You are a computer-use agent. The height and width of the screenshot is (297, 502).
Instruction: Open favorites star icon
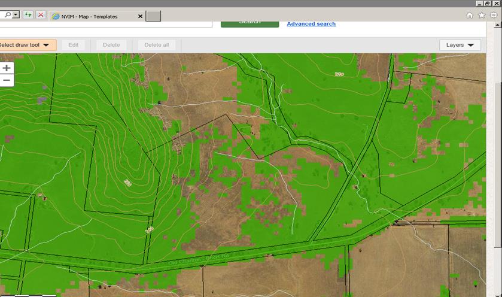point(482,16)
